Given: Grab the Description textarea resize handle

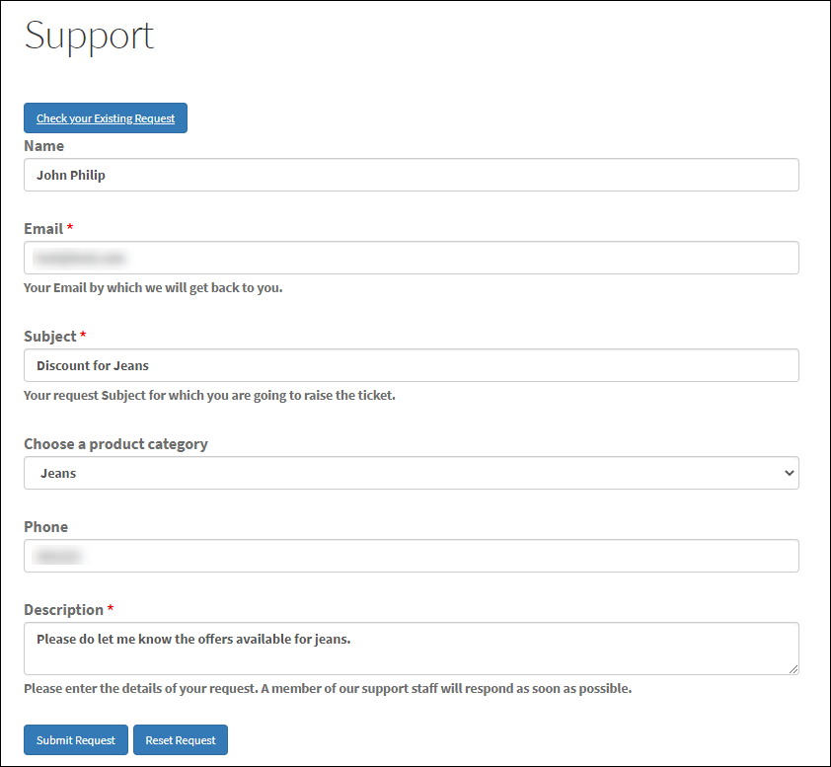Looking at the screenshot, I should pos(793,669).
